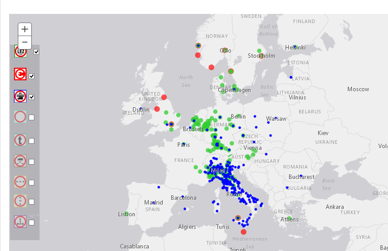Click the width limit icon with horizontal arrows
This screenshot has height=251, width=388.
[x=20, y=182]
